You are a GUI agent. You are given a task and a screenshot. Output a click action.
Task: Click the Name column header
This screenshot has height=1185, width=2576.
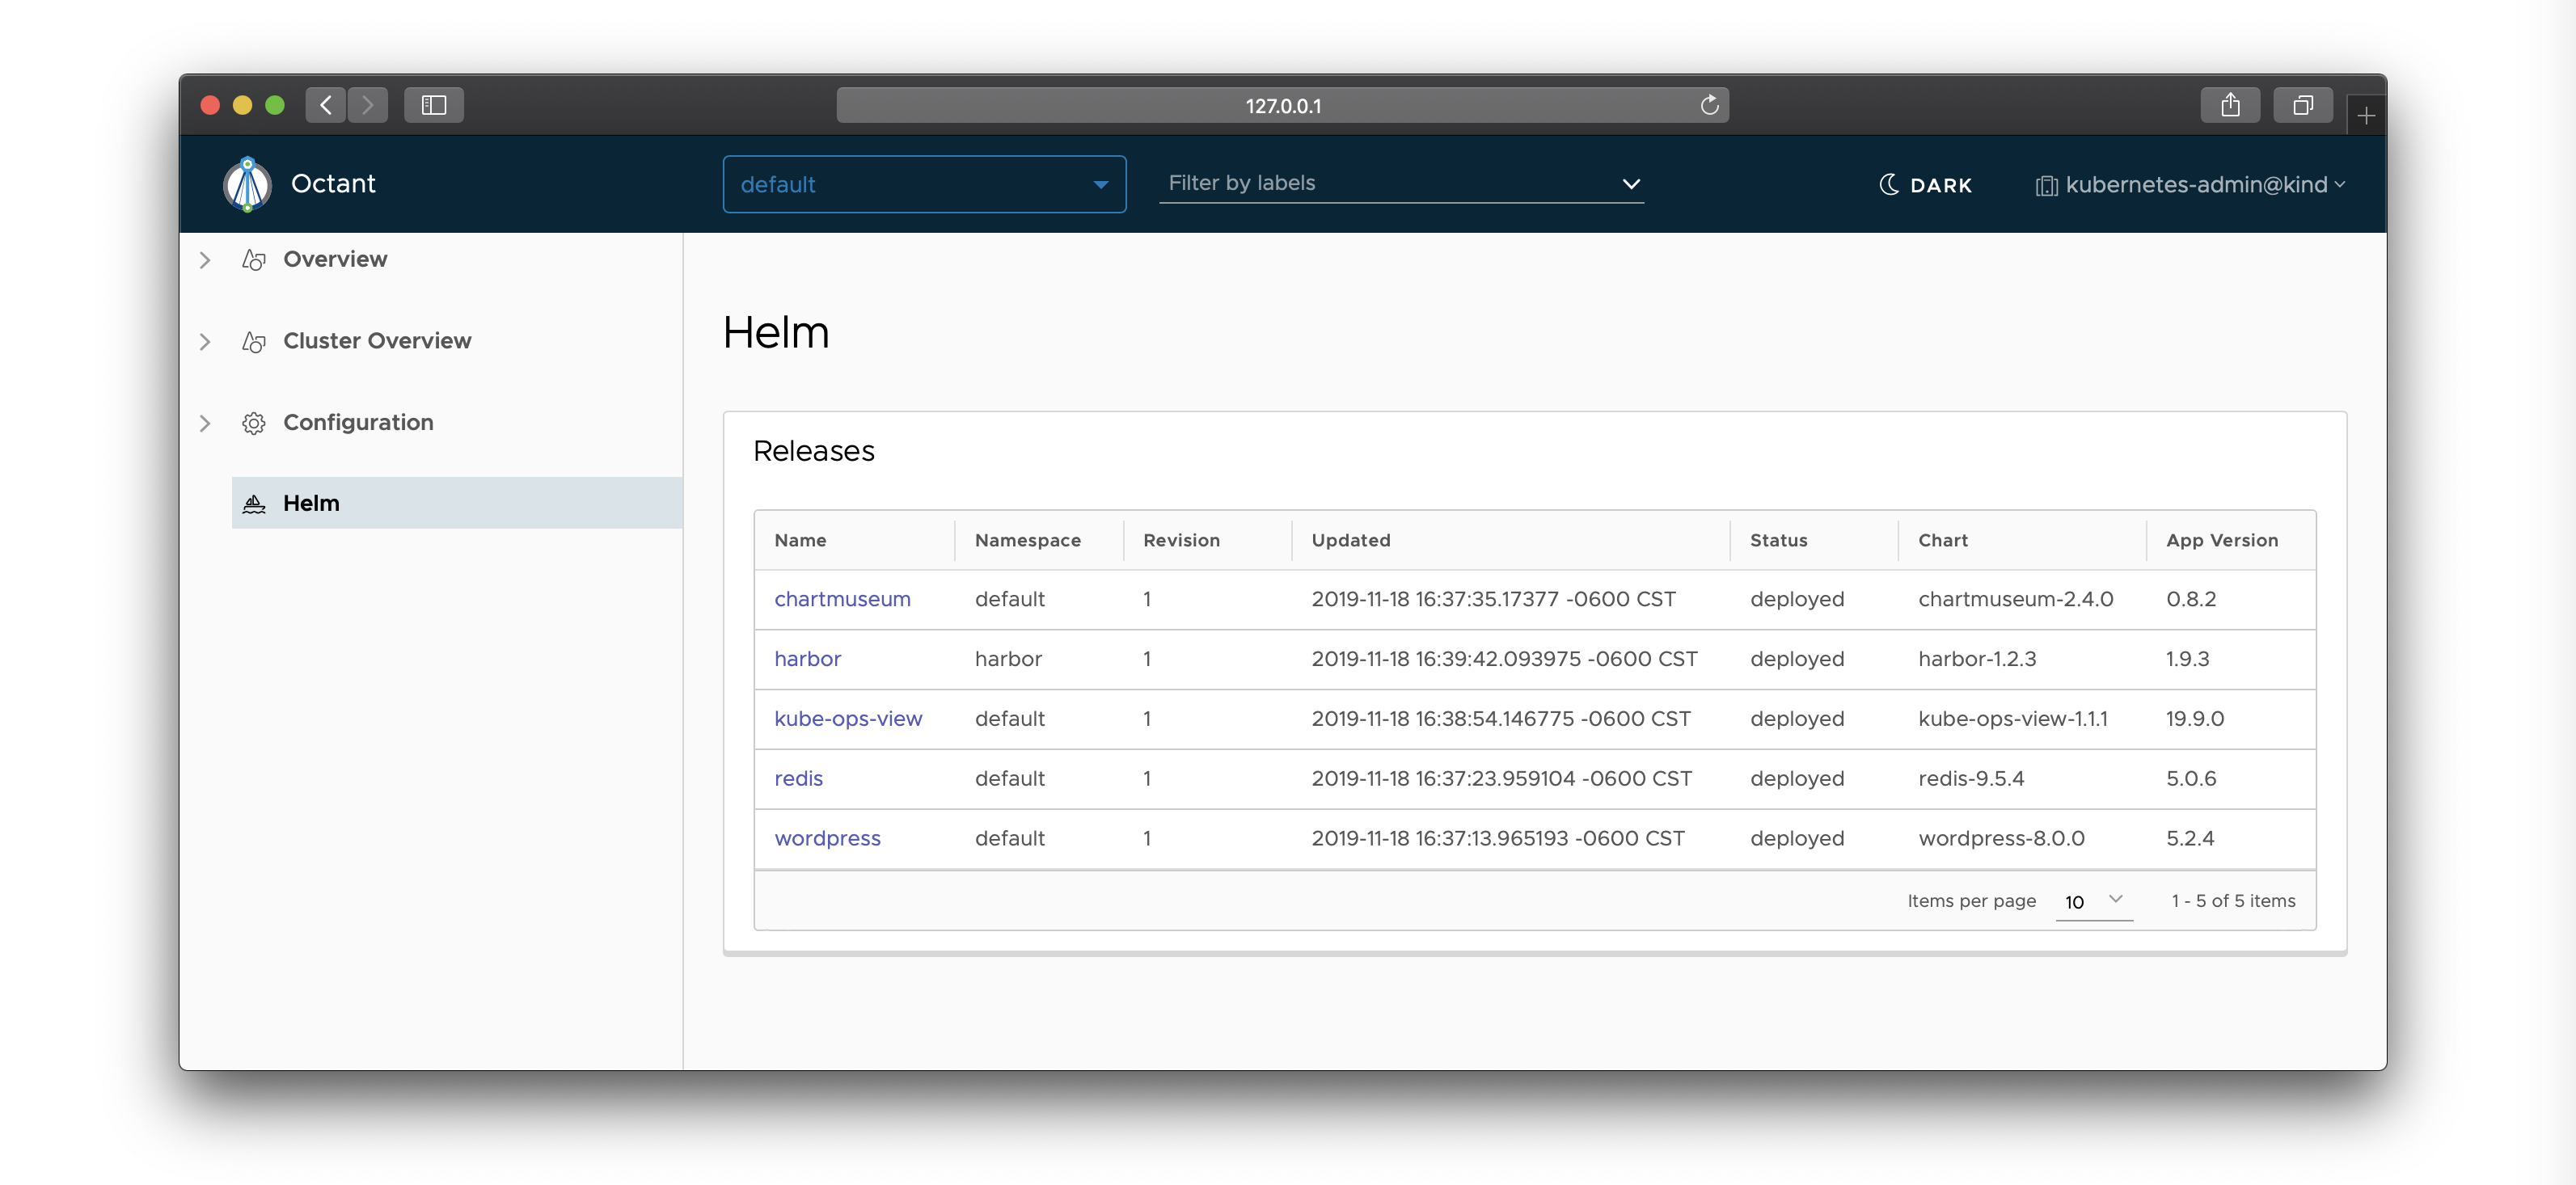[x=800, y=540]
